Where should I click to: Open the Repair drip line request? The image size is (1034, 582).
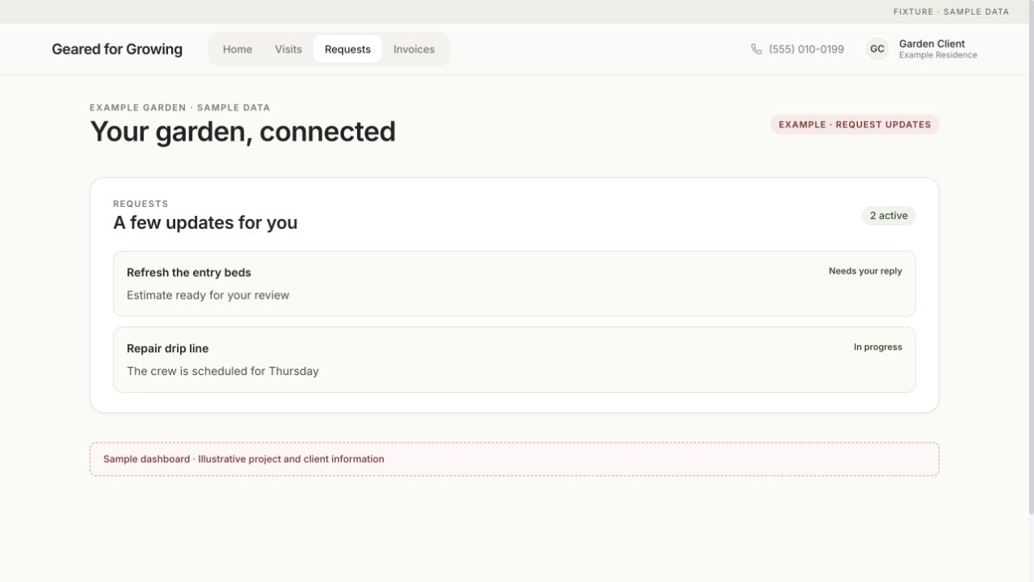[515, 360]
